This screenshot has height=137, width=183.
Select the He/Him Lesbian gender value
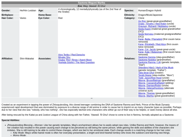click(28, 10)
